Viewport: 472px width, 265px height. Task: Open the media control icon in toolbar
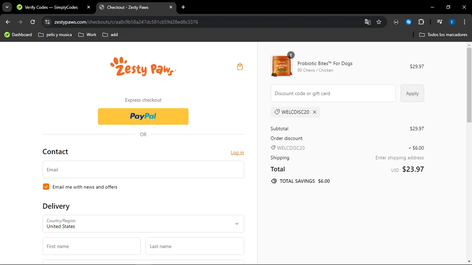[x=440, y=22]
